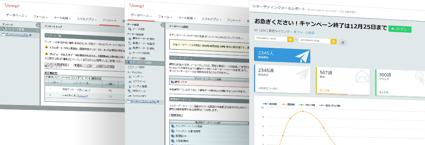425x145 pixels.
Task: Click the Synergy! logo in the left window
Action: coord(12,5)
